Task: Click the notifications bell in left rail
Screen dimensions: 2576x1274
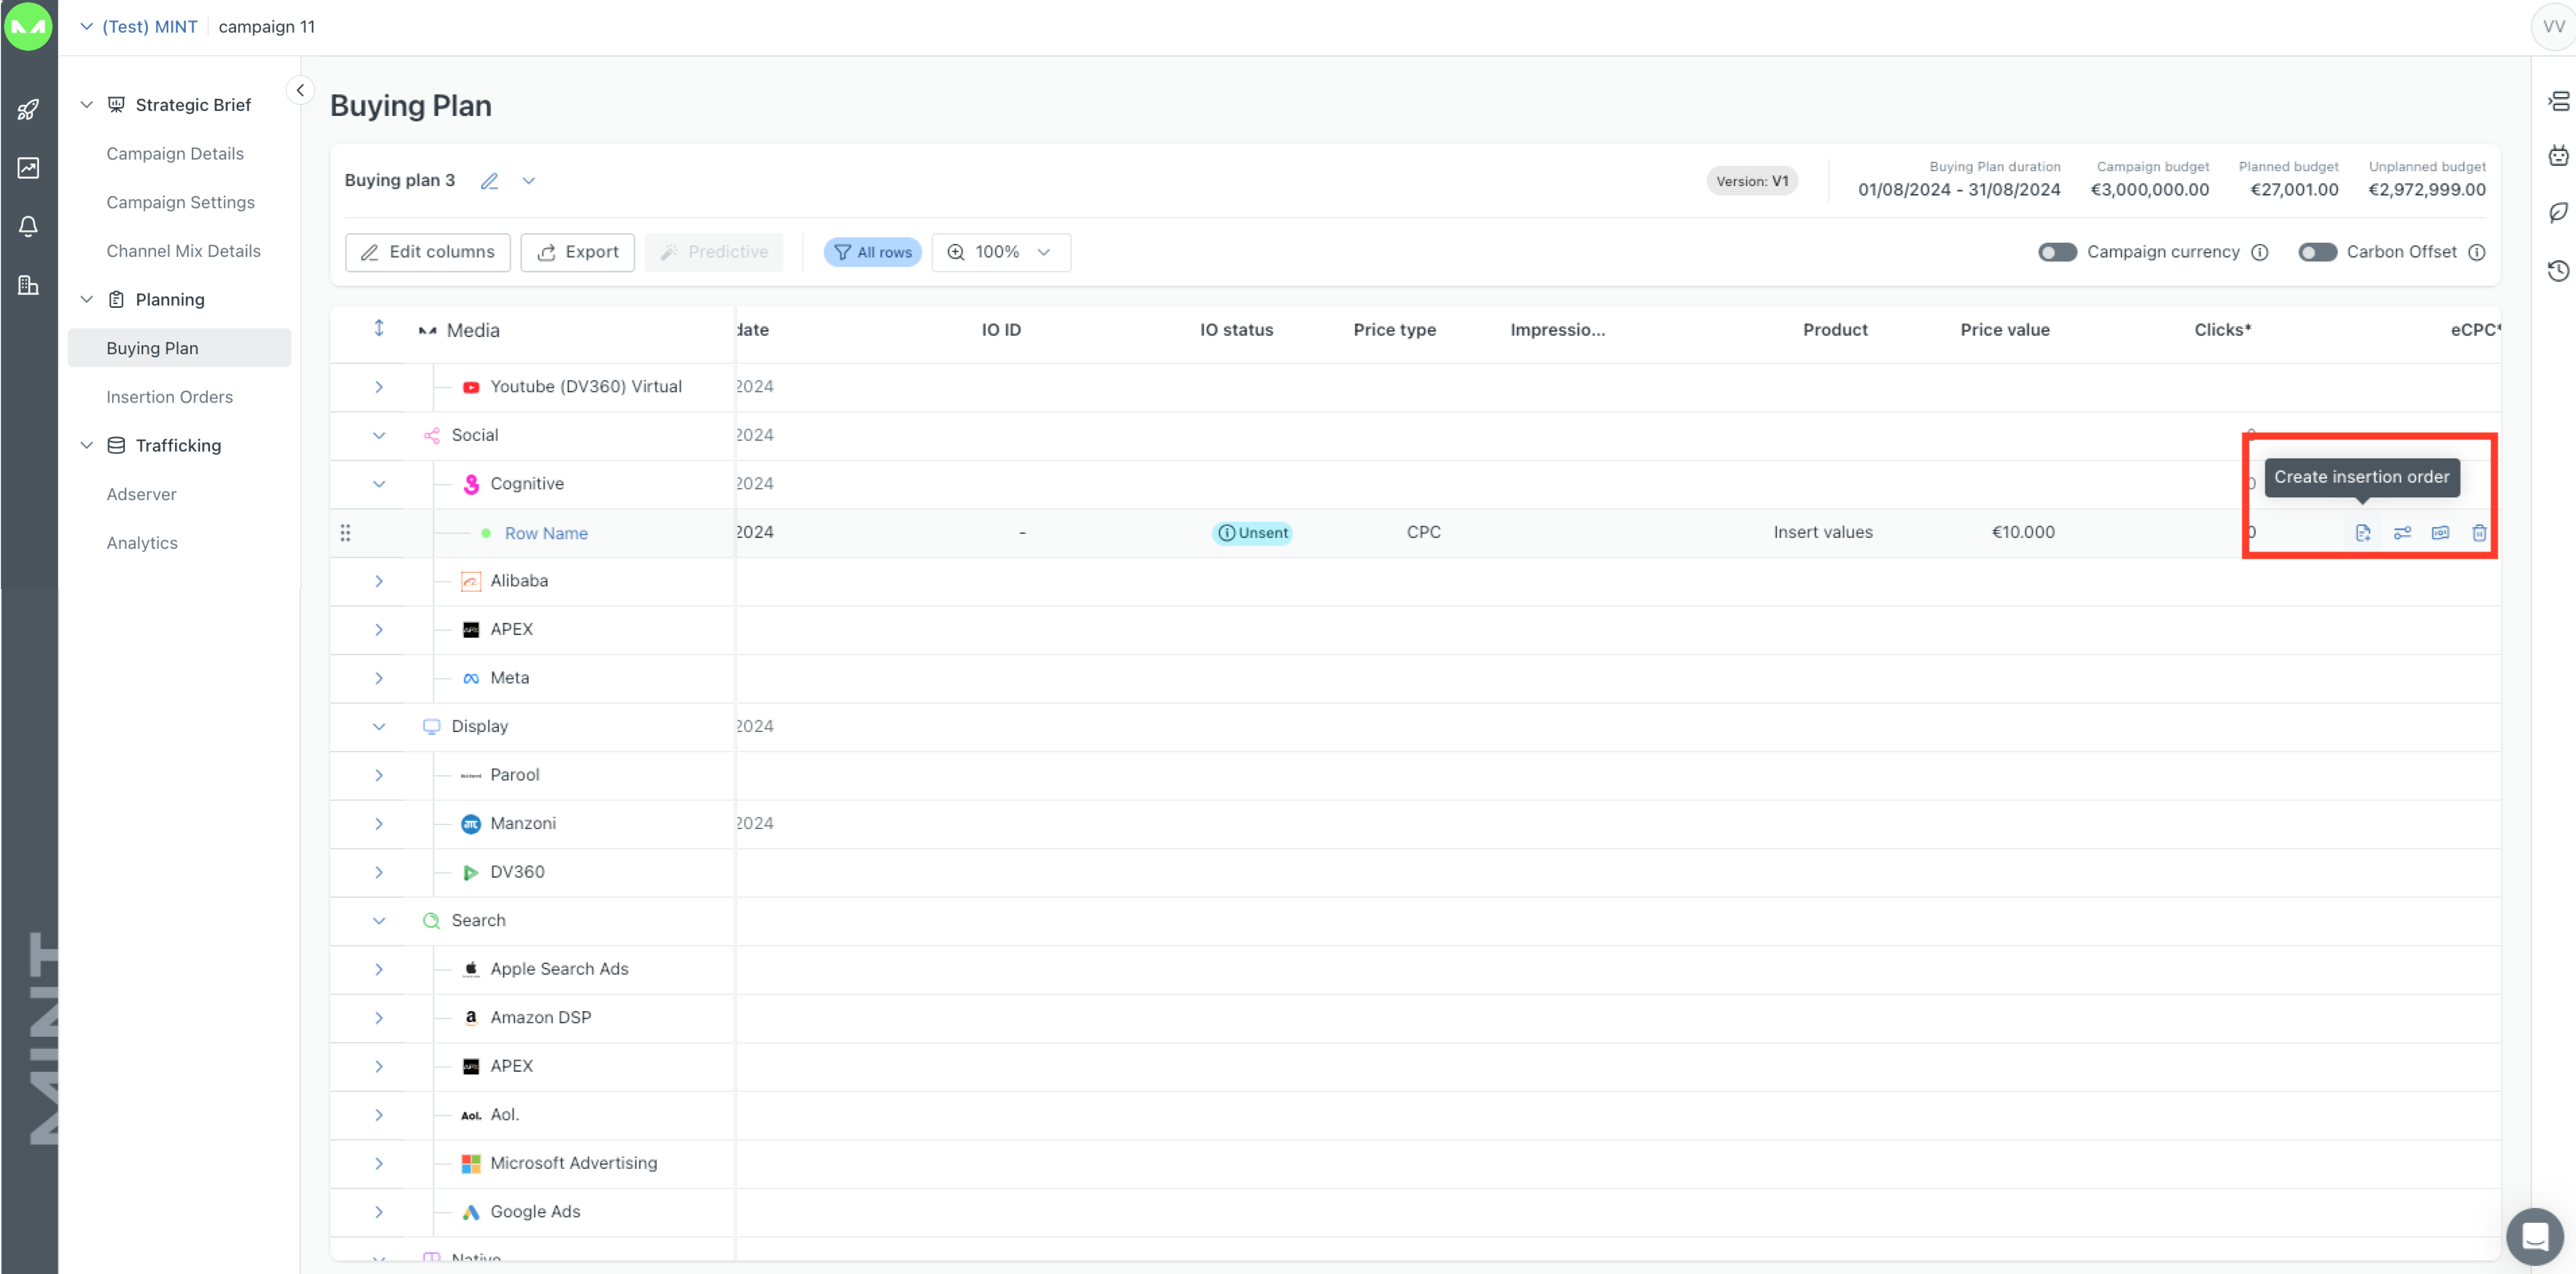Action: coord(28,226)
